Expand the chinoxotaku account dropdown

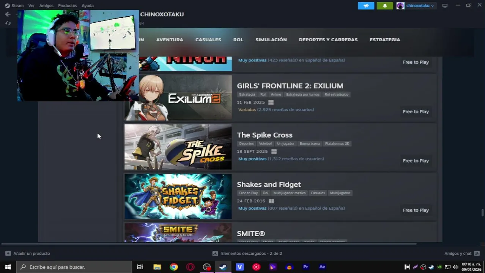pyautogui.click(x=420, y=6)
